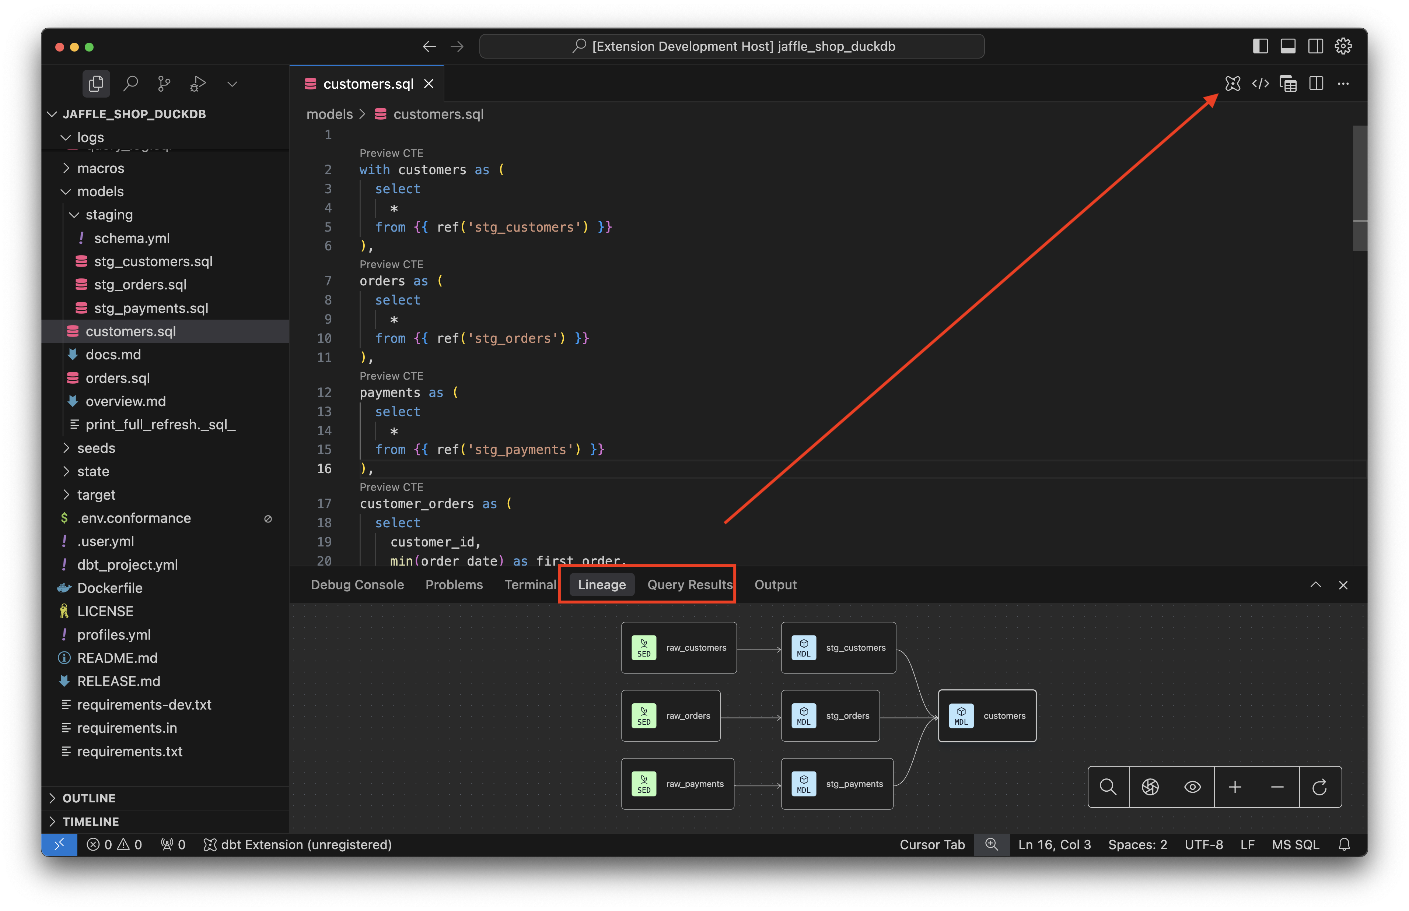Click the zoom in button on lineage graph

coord(1235,787)
